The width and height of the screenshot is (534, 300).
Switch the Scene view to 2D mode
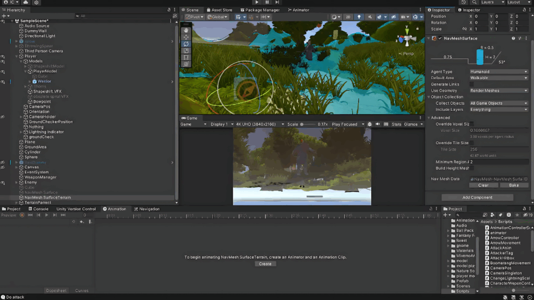[x=348, y=16]
